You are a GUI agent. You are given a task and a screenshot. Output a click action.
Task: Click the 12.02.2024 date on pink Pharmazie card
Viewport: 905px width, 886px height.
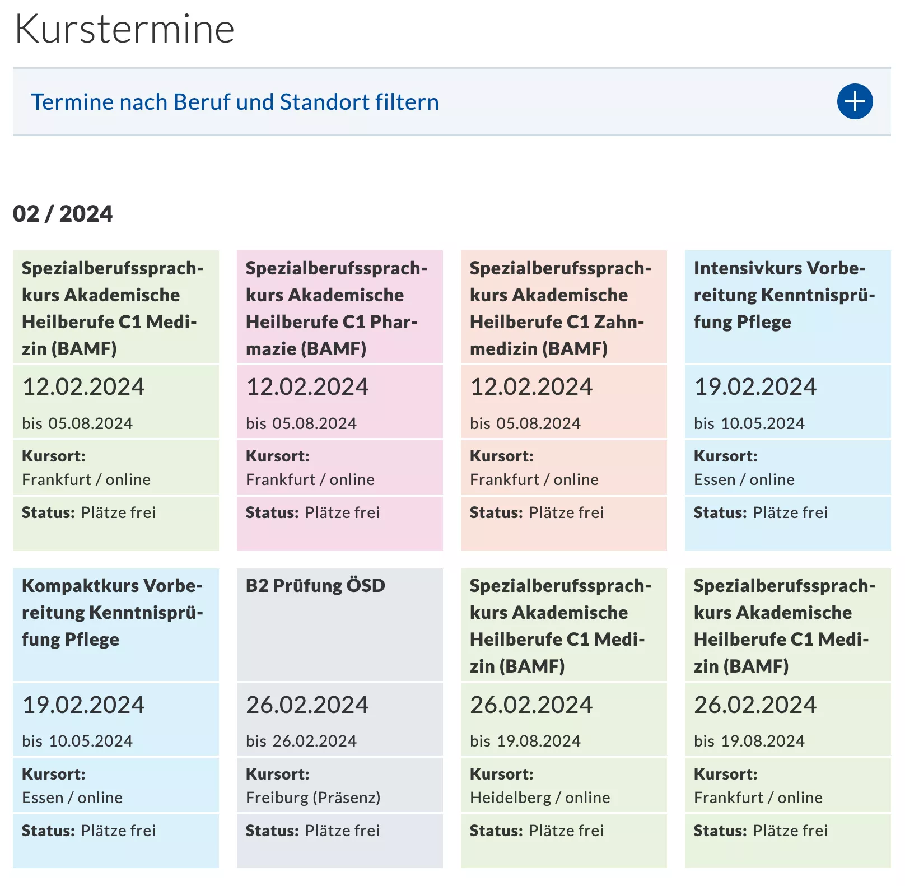pos(307,387)
